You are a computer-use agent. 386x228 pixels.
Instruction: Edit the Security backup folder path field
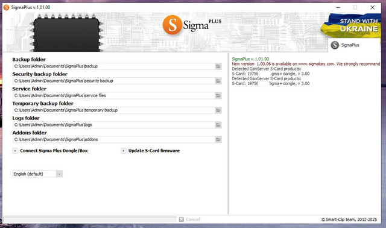[x=114, y=81]
